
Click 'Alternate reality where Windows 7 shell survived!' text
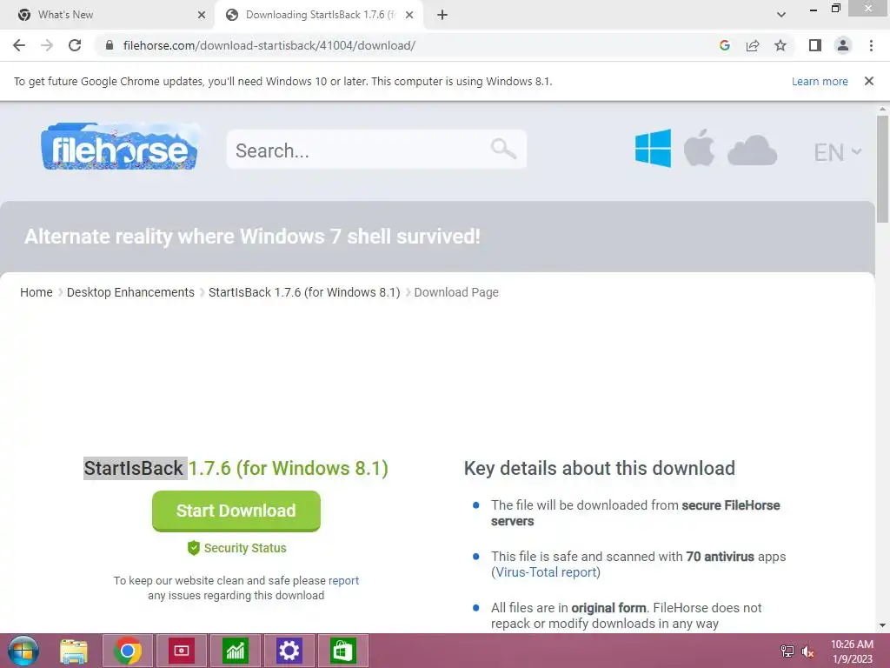[x=252, y=237]
